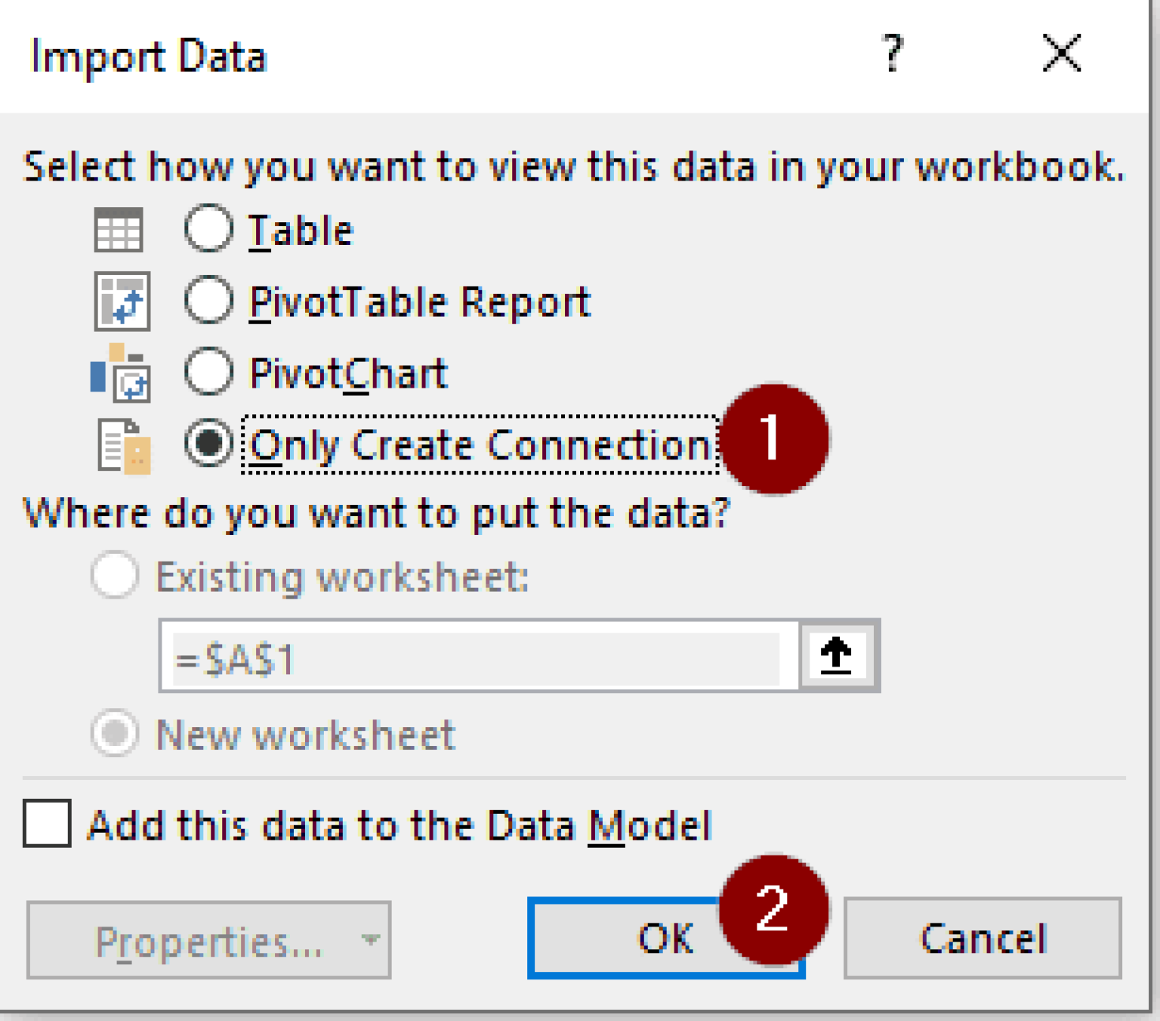
Task: Enable Add this data to the Data Model
Action: tap(48, 826)
